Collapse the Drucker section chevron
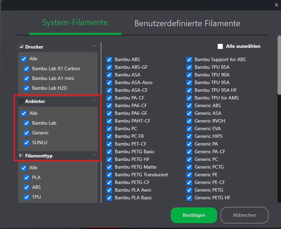The width and height of the screenshot is (281, 229). click(94, 46)
